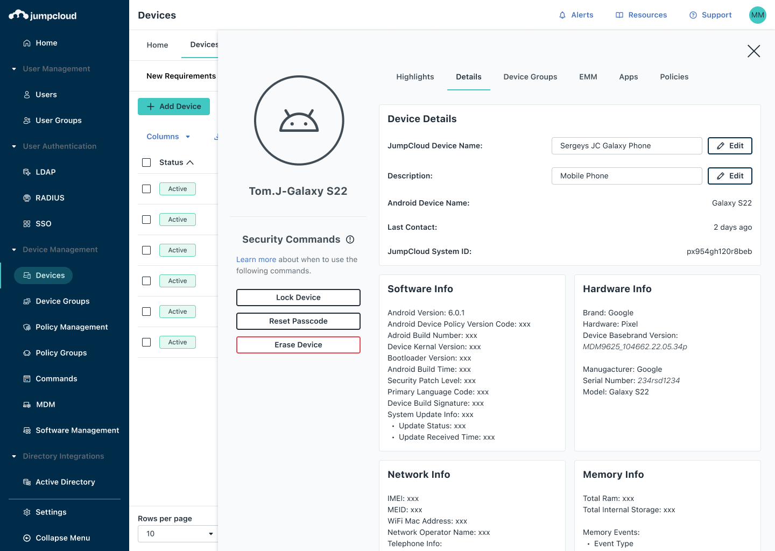Toggle the select-all checkbox by Status
Image resolution: width=775 pixels, height=551 pixels.
[x=146, y=163]
